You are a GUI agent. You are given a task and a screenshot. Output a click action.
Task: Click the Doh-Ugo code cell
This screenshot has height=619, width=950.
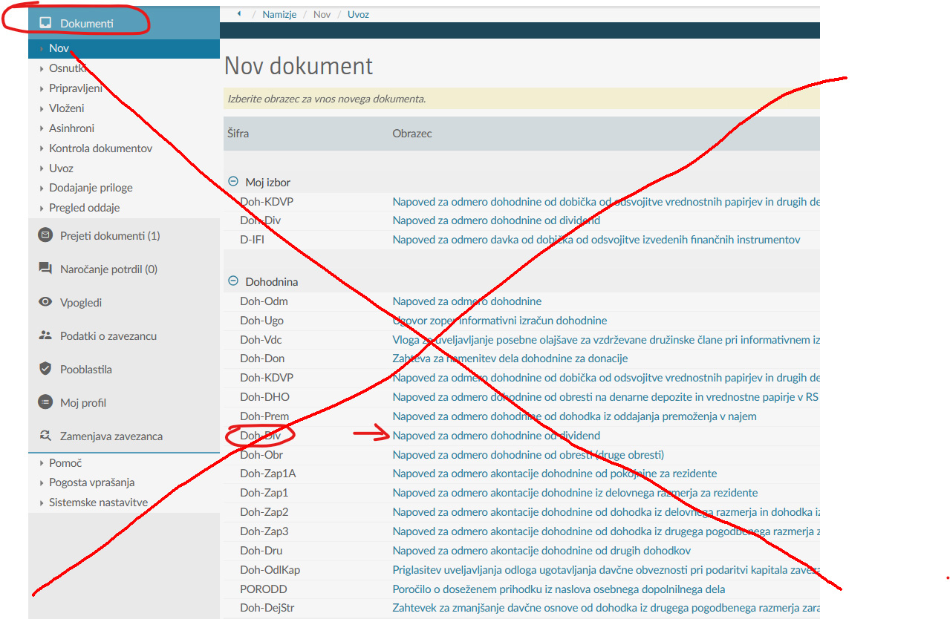(x=261, y=321)
